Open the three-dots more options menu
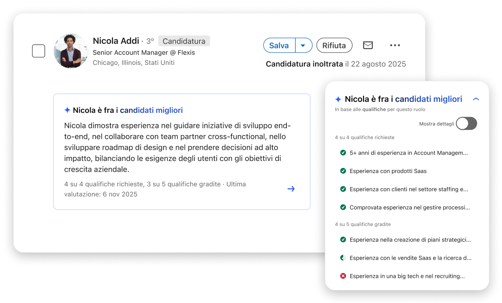This screenshot has height=303, width=502. click(395, 45)
